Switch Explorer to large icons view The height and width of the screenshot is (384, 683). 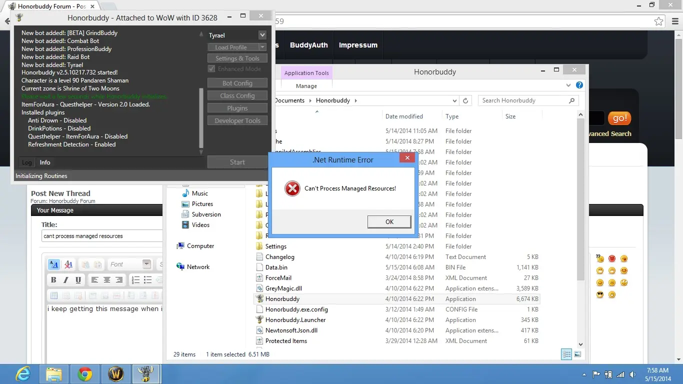click(x=577, y=354)
